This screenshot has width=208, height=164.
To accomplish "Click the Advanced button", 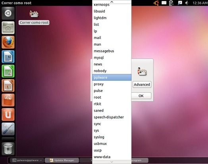I will 142,84.
